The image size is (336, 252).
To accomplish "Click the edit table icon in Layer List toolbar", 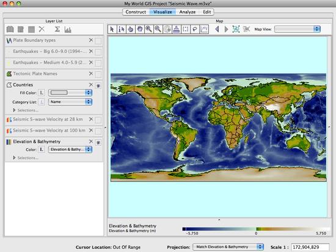I will tap(21, 29).
